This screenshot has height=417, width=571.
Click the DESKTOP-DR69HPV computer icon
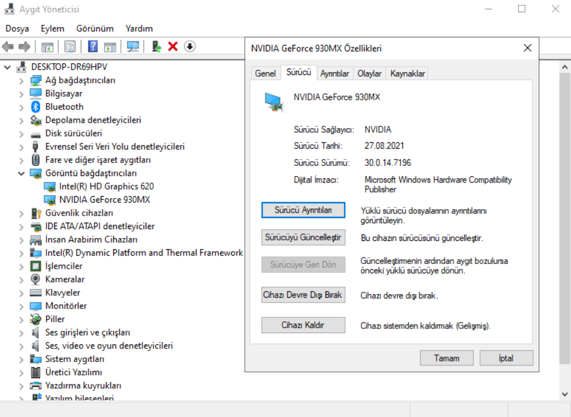pyautogui.click(x=21, y=67)
